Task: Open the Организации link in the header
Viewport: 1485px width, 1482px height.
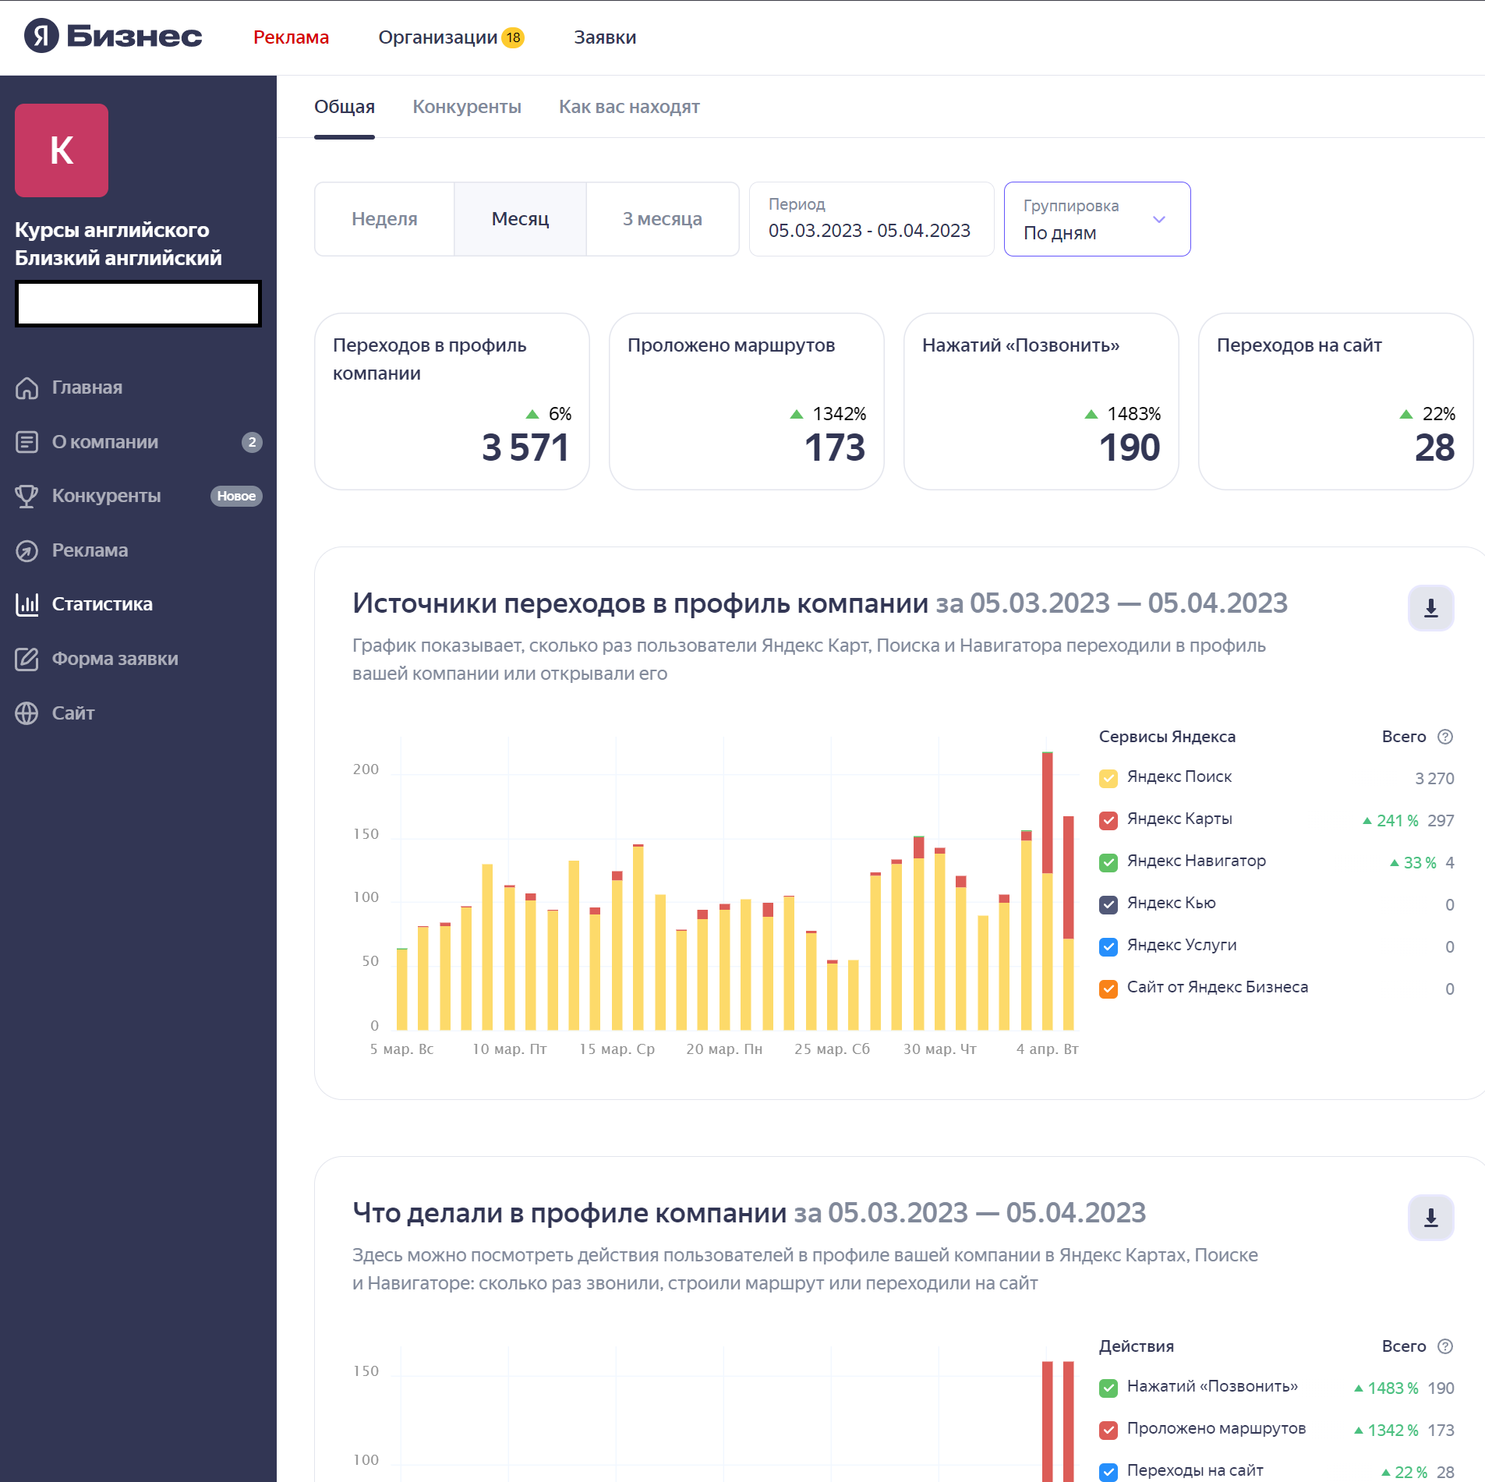Action: pyautogui.click(x=437, y=37)
